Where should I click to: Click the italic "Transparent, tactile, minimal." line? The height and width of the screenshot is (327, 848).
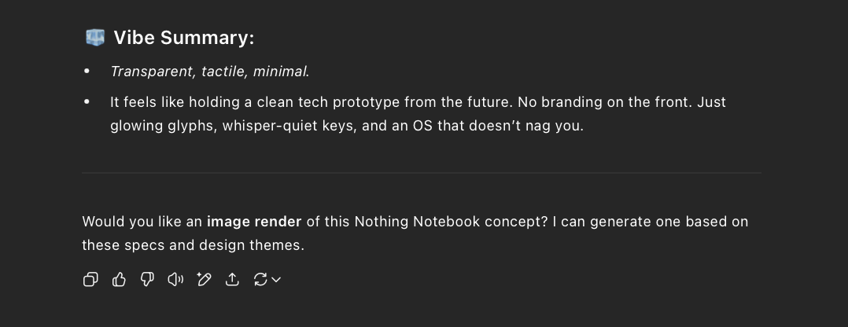tap(210, 72)
